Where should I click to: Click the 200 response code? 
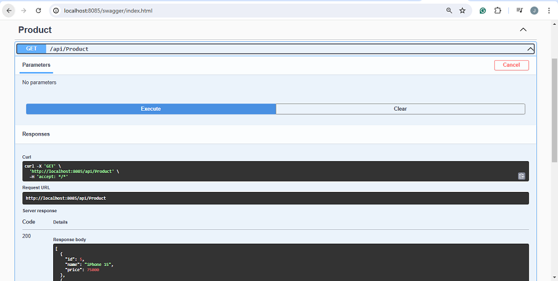27,236
